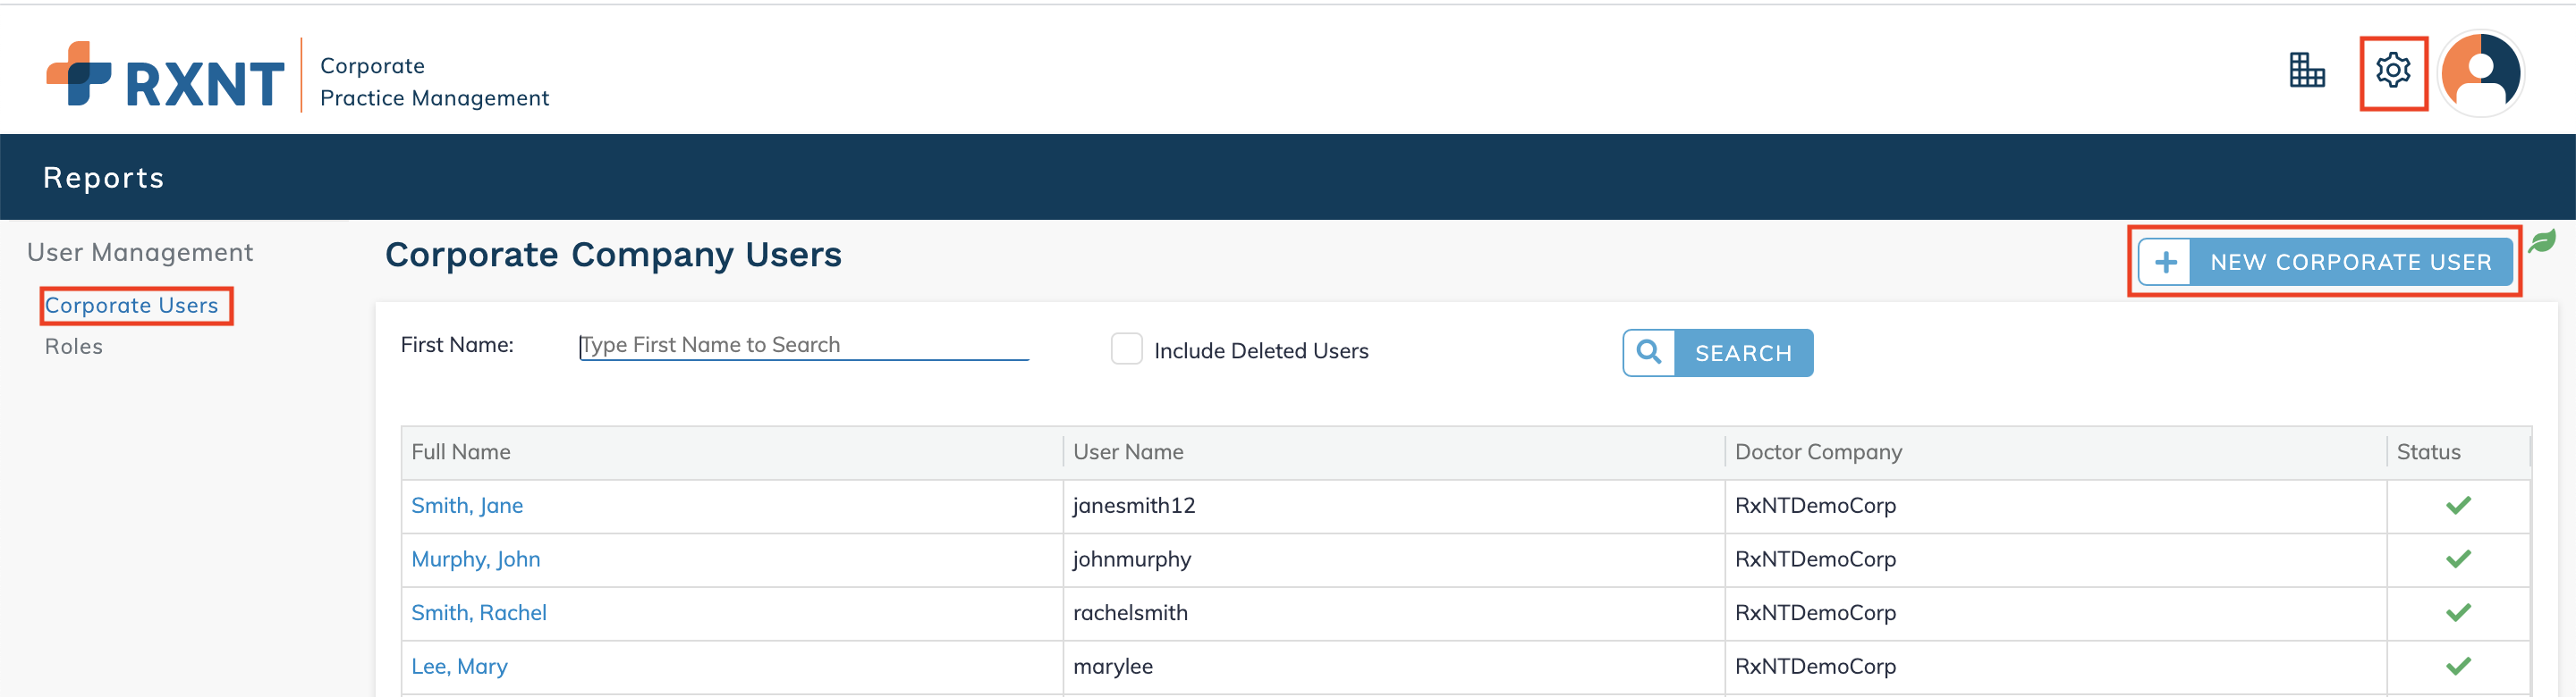Screen dimensions: 2576x697
Task: Click green checkmark status for Smith, Rachel
Action: pos(2458,612)
